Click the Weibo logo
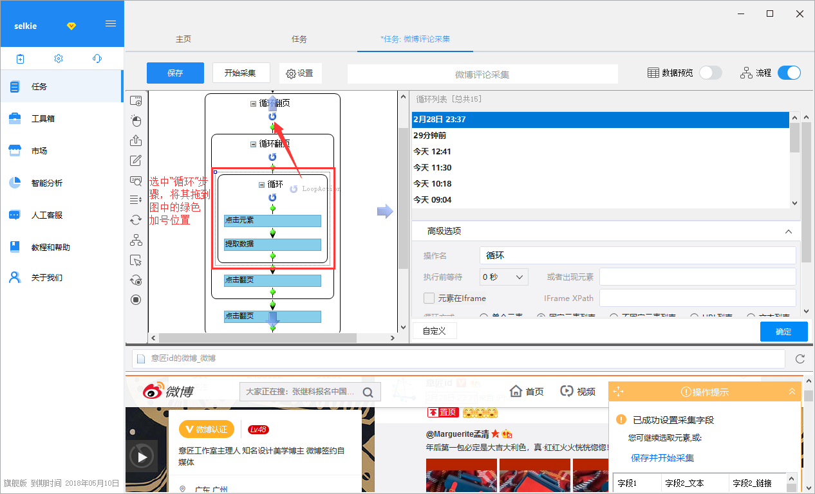Viewport: 815px width, 494px height. pos(168,390)
